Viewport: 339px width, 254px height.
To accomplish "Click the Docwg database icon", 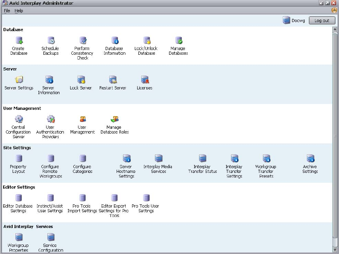I will [286, 20].
